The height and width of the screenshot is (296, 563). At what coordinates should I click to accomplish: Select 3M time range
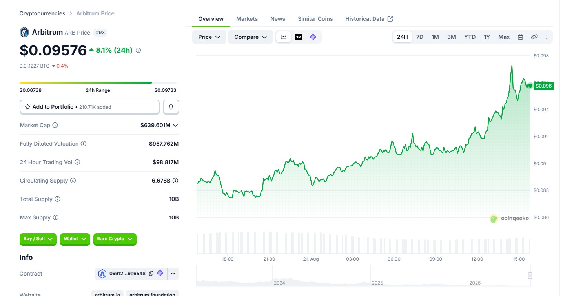452,37
